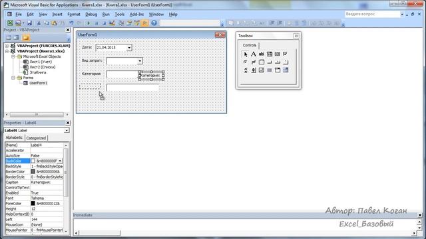Click the Insert UserForm toolbar icon
Screen dimensions: 426x239
tap(18, 23)
